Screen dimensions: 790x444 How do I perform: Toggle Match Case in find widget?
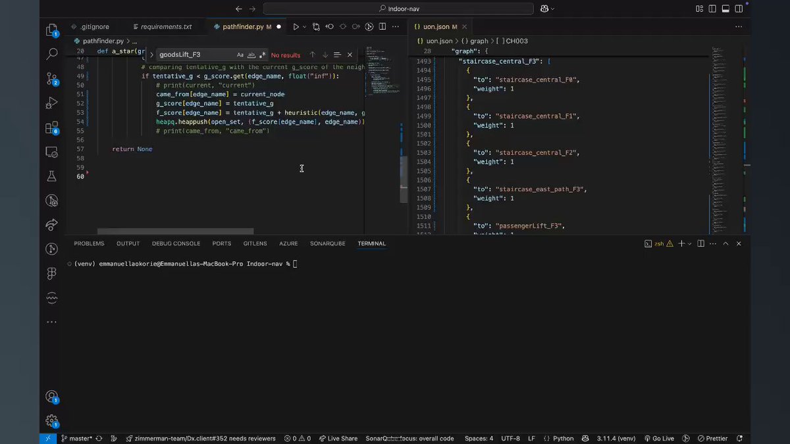click(x=240, y=55)
